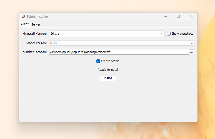
Task: Click the Fabric Installer title bar icon
Action: click(24, 17)
